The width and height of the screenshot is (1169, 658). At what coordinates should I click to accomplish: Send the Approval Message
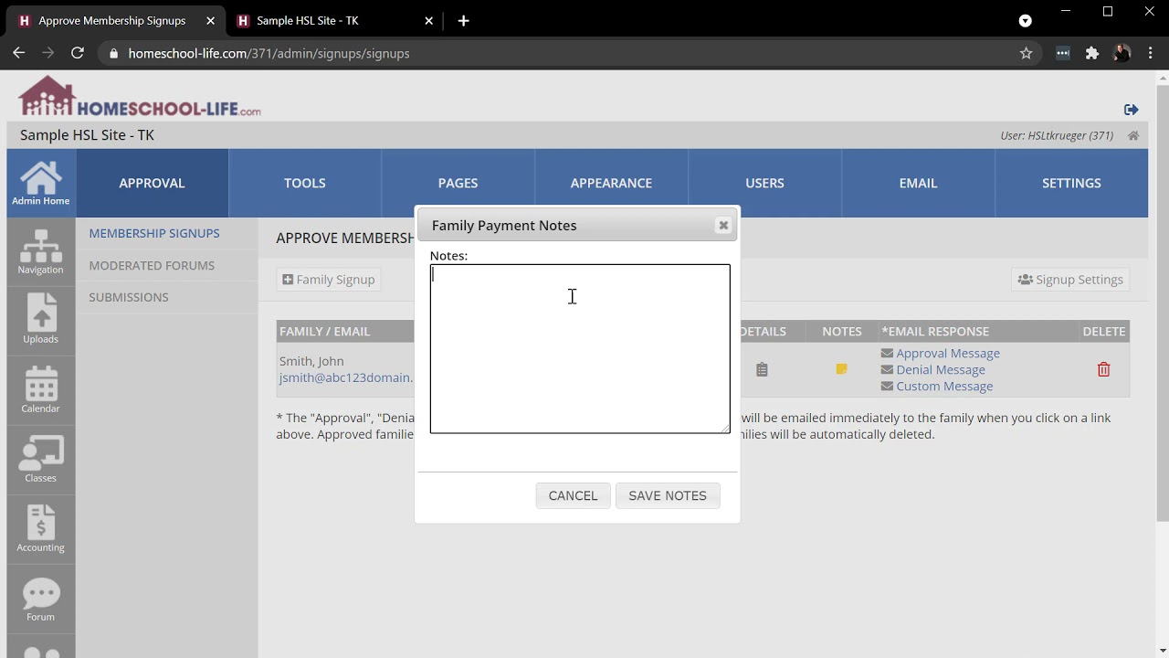coord(948,353)
